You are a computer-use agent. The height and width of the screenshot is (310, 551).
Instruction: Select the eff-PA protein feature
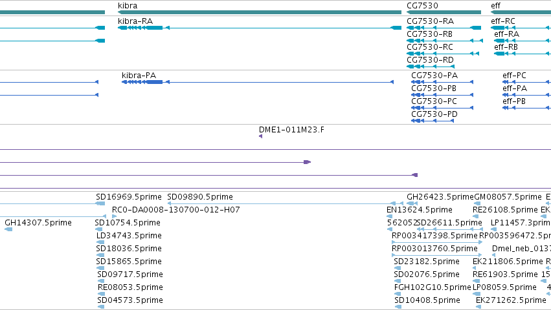point(526,95)
